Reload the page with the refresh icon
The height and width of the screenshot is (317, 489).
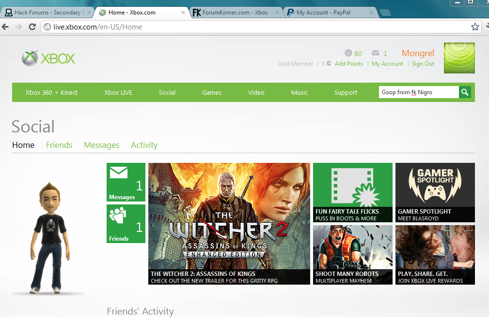click(x=32, y=27)
